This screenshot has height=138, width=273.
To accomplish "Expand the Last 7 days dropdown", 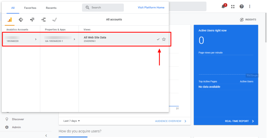I will (72, 121).
